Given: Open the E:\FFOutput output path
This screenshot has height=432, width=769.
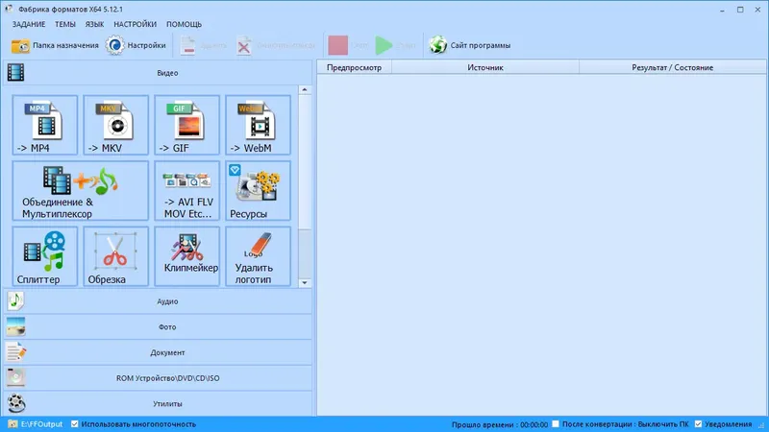Looking at the screenshot, I should point(41,424).
